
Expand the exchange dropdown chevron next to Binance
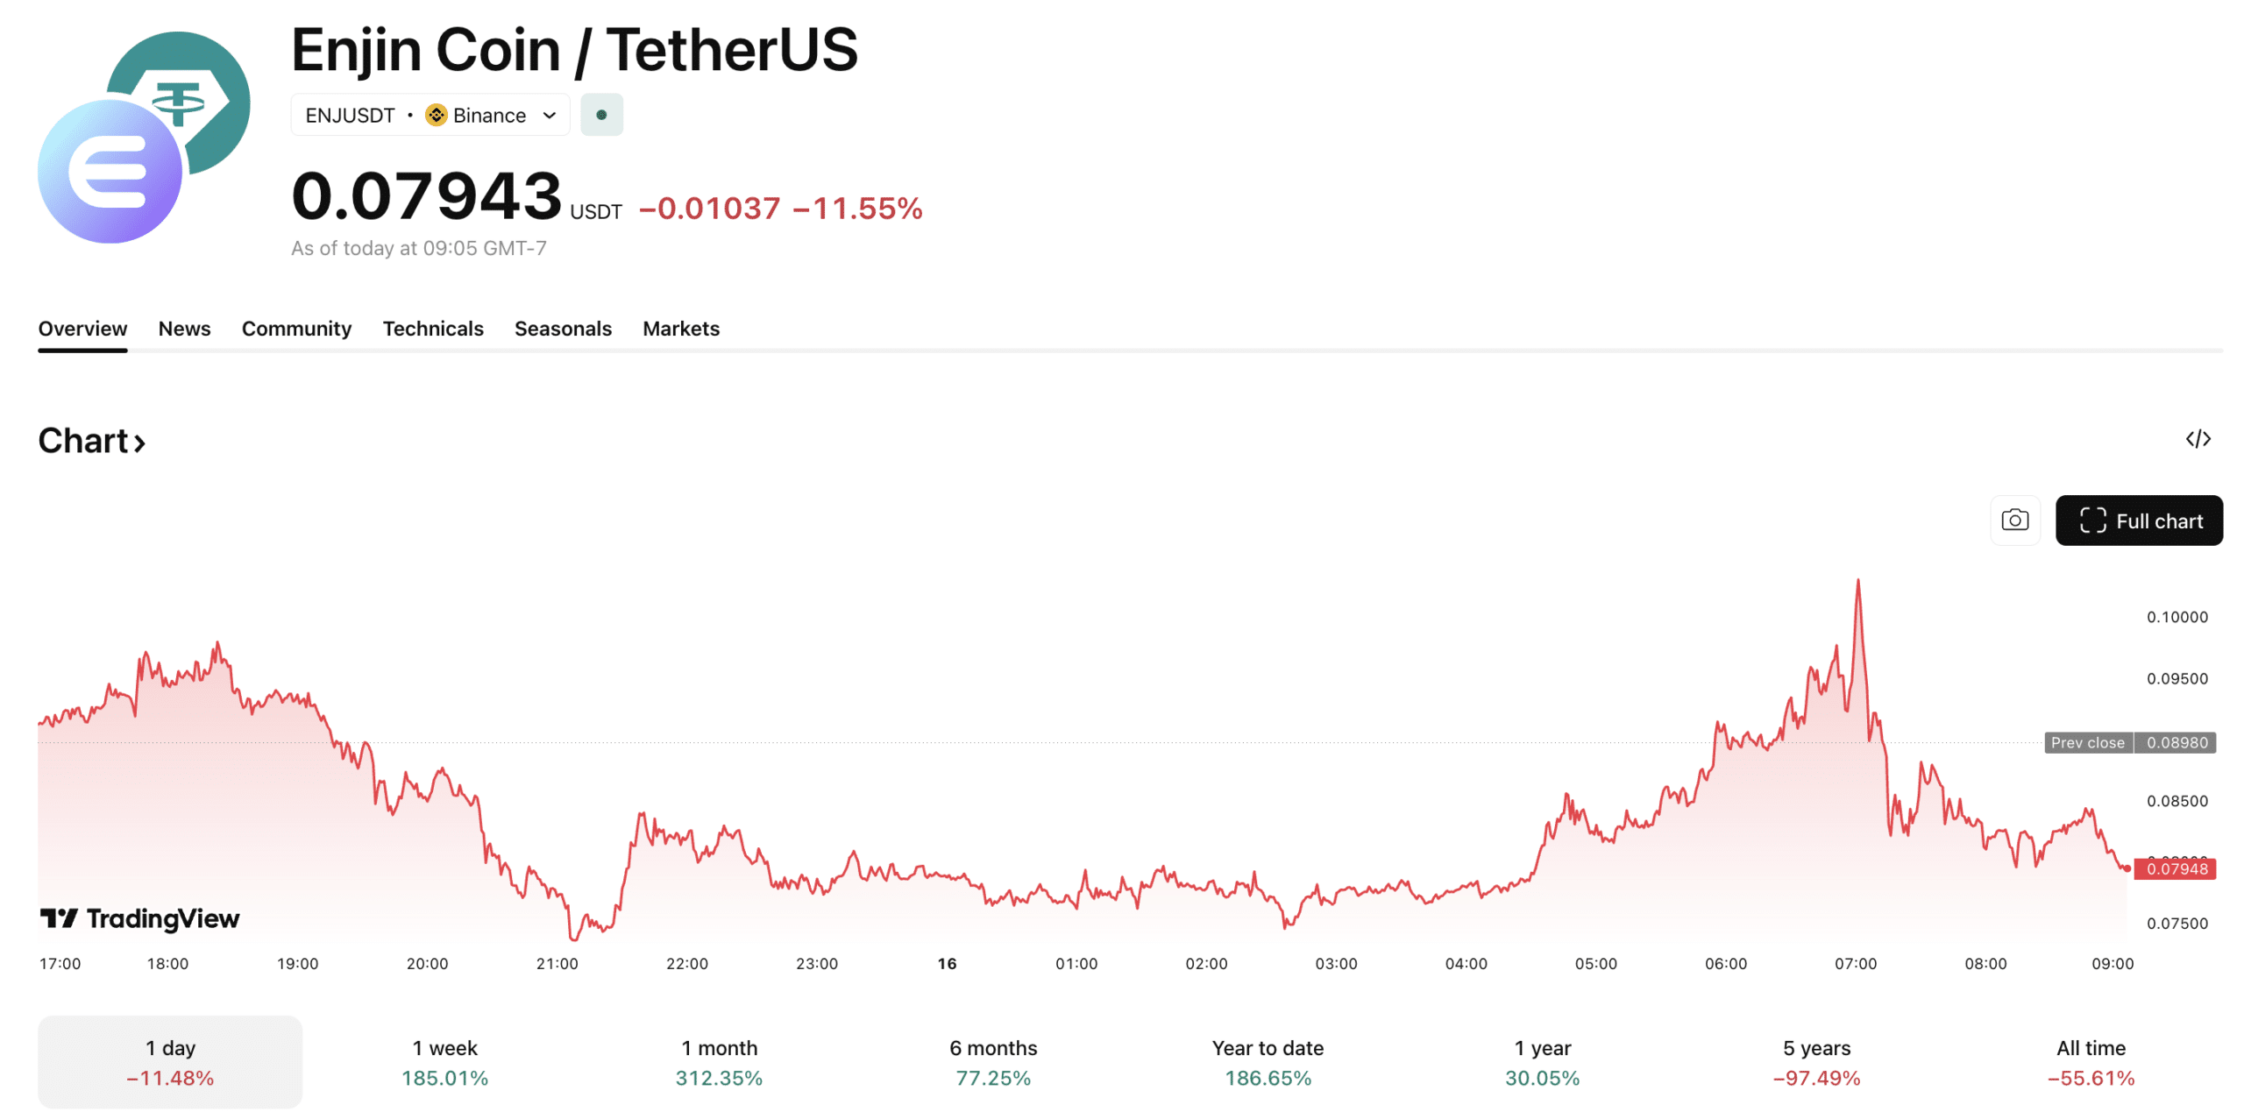click(x=550, y=114)
